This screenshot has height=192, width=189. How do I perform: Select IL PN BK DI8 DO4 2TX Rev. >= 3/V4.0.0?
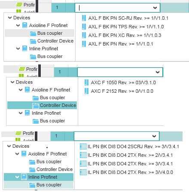tap(130, 172)
